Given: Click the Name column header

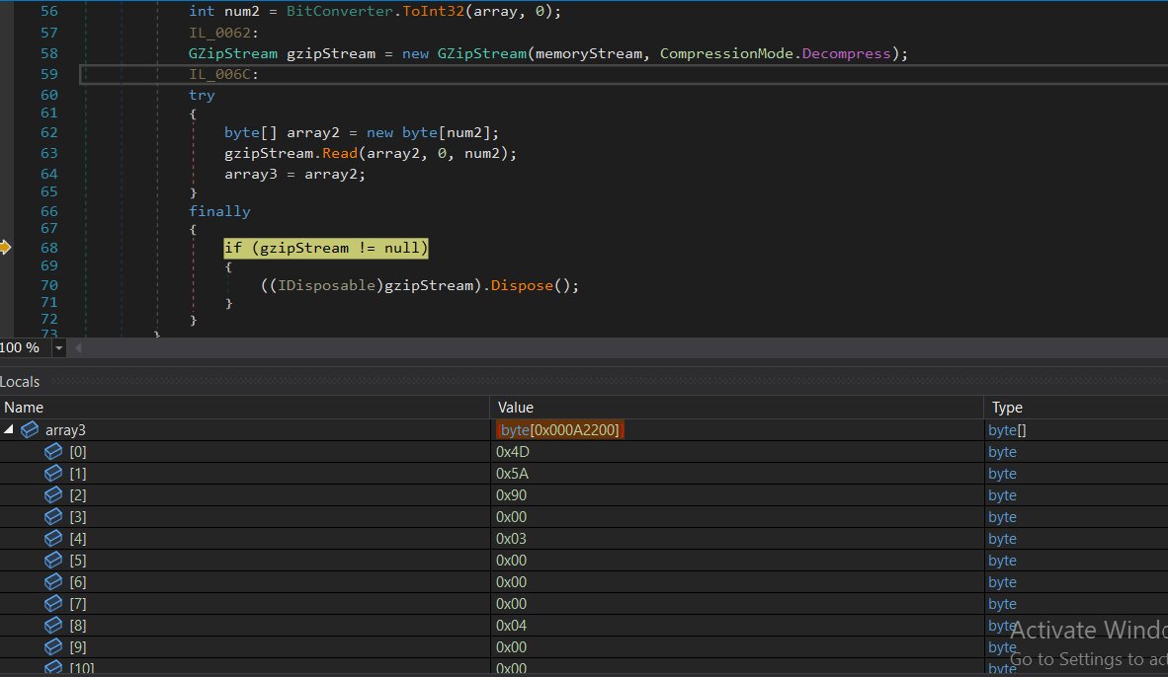Looking at the screenshot, I should point(24,408).
